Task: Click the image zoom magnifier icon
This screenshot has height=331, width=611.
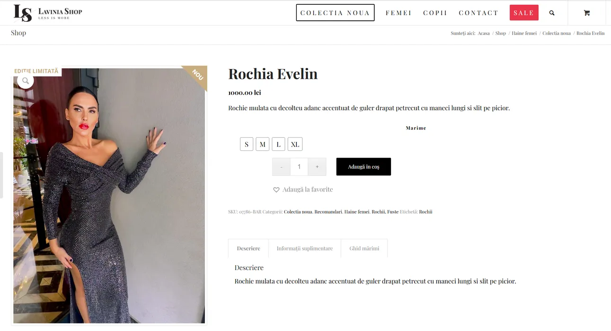Action: click(26, 81)
